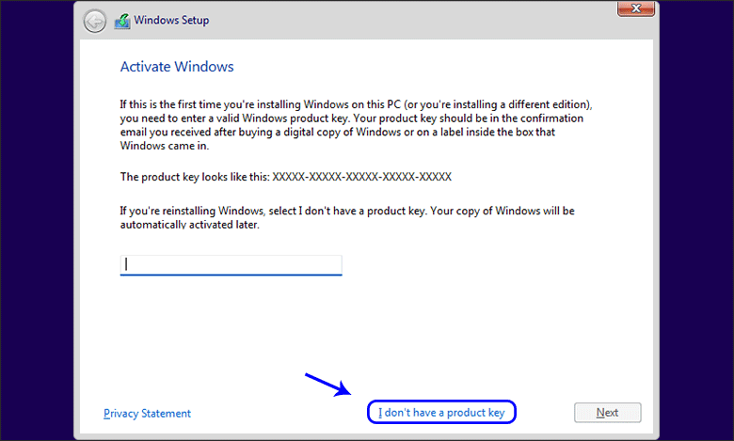Close the Windows Setup dialog
Viewport: 734px width, 441px height.
tap(636, 8)
